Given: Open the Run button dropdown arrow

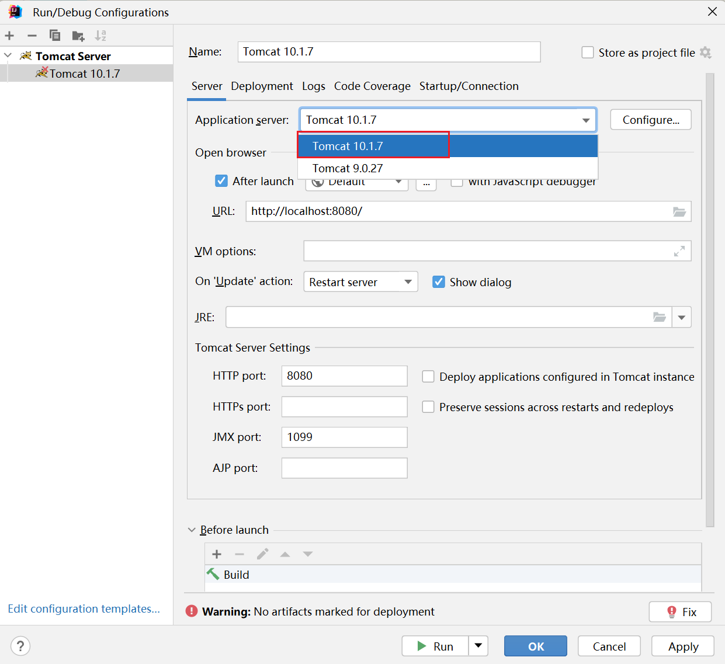Looking at the screenshot, I should point(478,646).
